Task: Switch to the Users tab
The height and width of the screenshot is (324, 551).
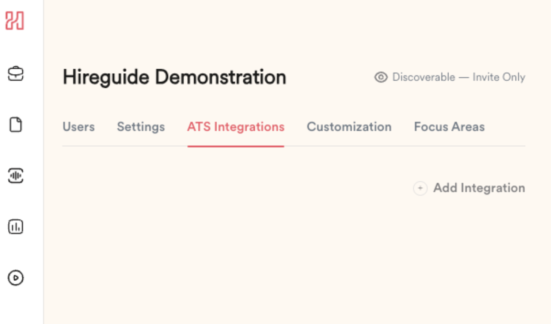Action: 79,127
